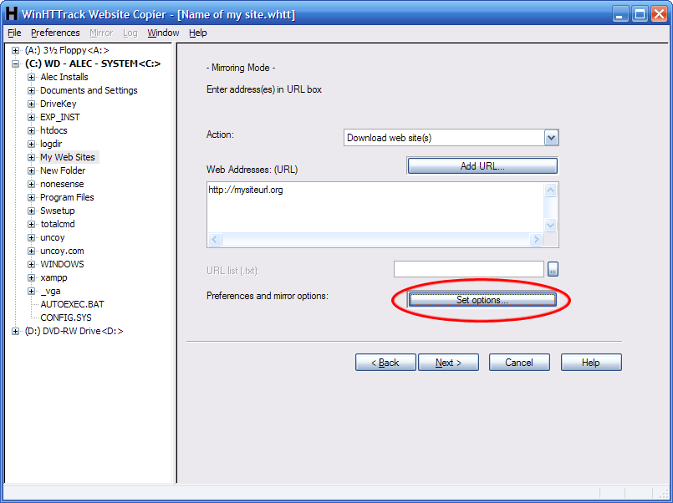Screen dimensions: 673x503
Task: Expand the D: DVD-RW Drive node
Action: point(15,331)
